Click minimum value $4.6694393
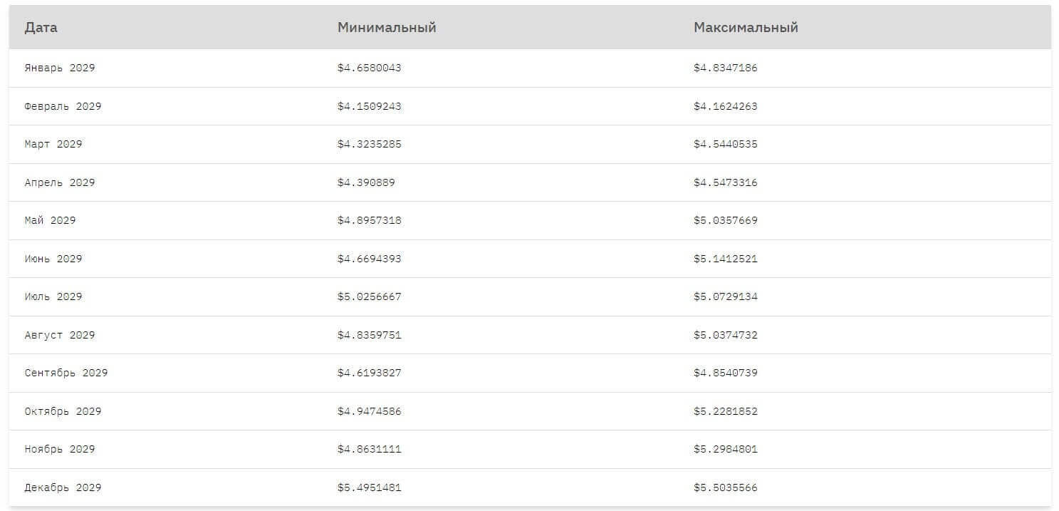The image size is (1059, 511). [x=369, y=259]
